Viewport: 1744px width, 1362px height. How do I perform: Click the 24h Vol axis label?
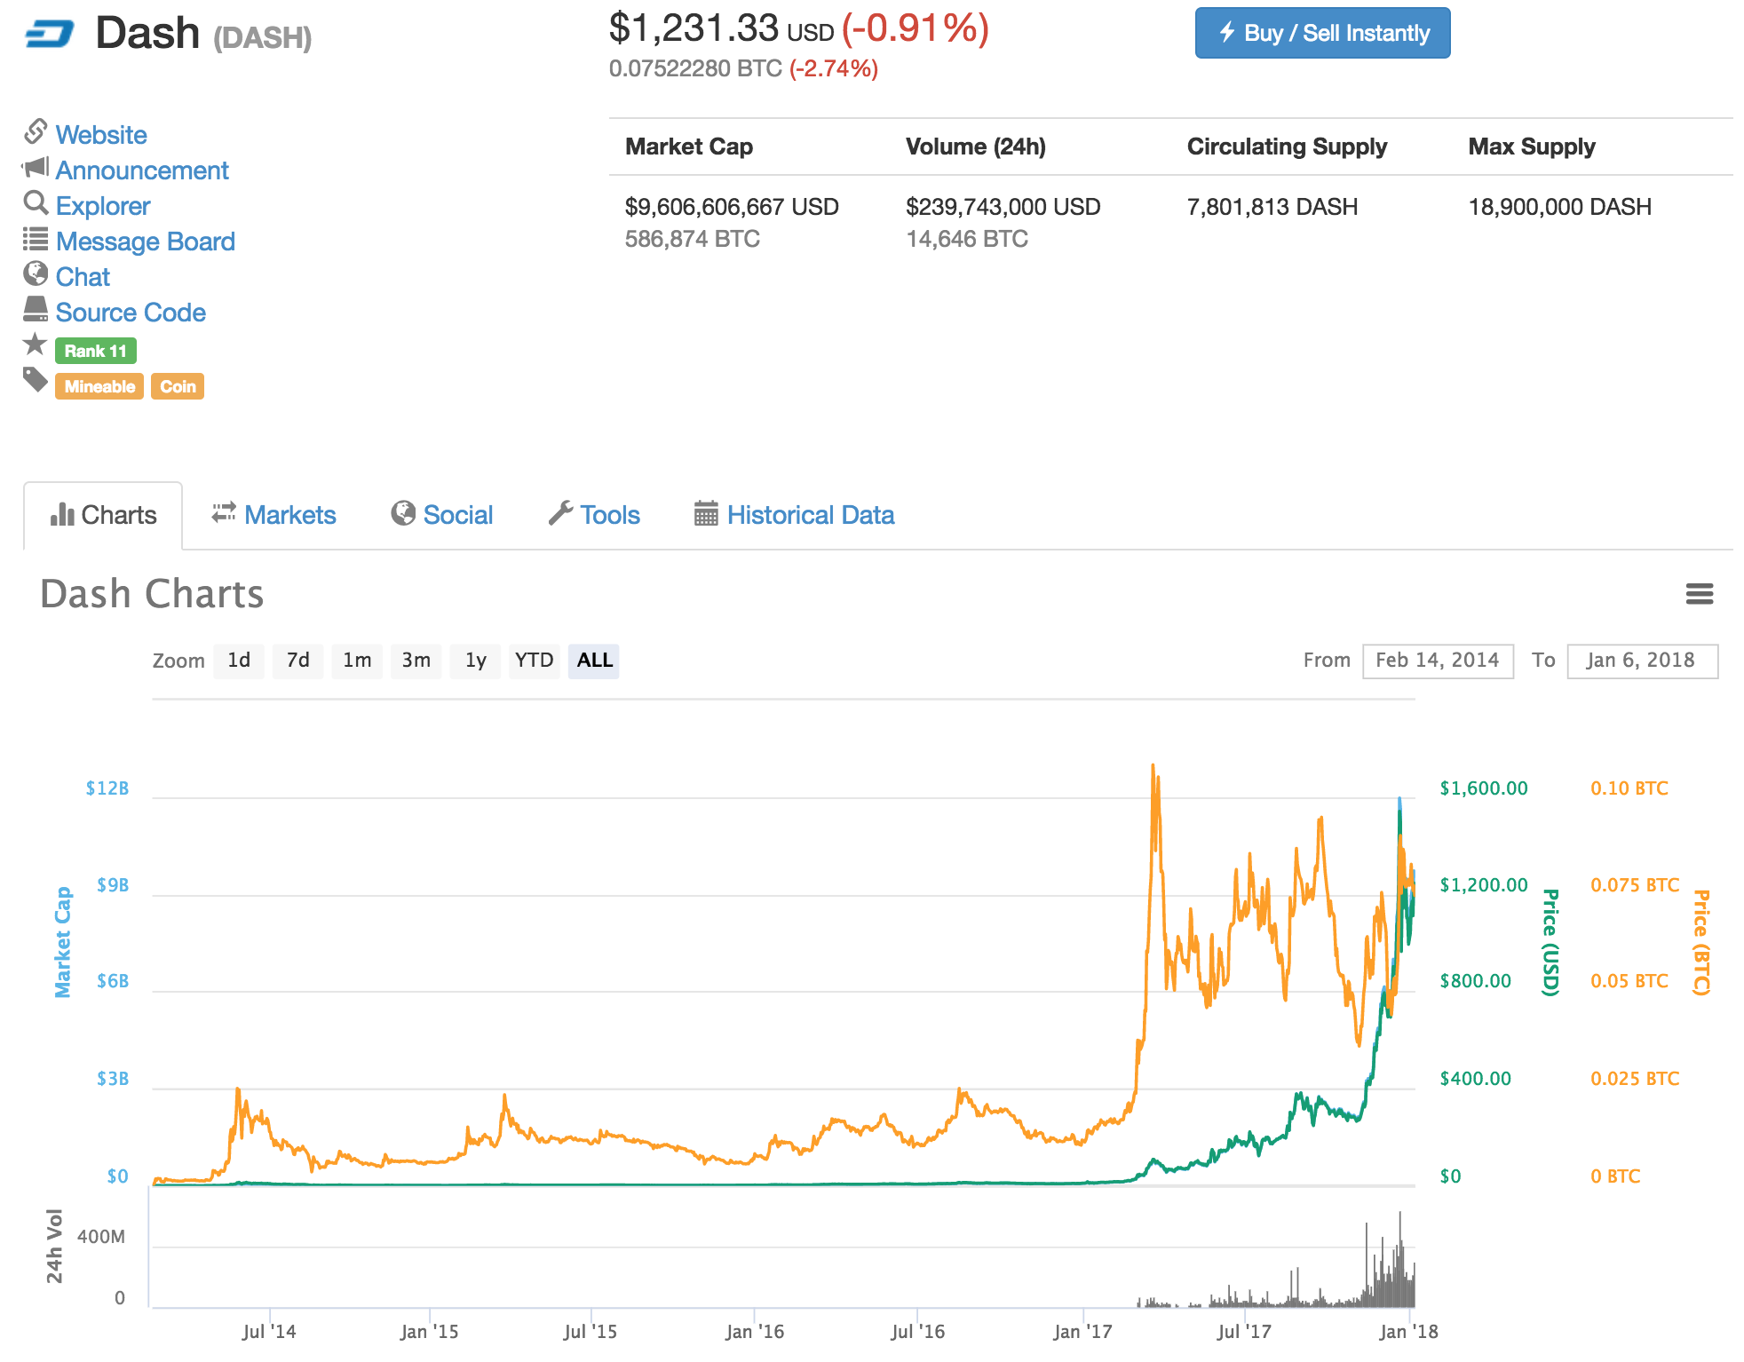click(x=54, y=1246)
